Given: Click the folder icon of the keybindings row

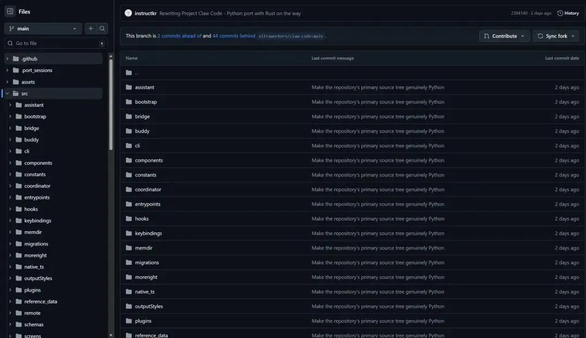Looking at the screenshot, I should 129,233.
